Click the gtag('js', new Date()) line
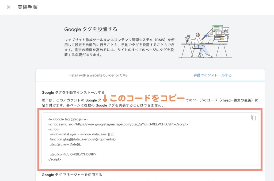This screenshot has height=181, width=274. [65, 144]
